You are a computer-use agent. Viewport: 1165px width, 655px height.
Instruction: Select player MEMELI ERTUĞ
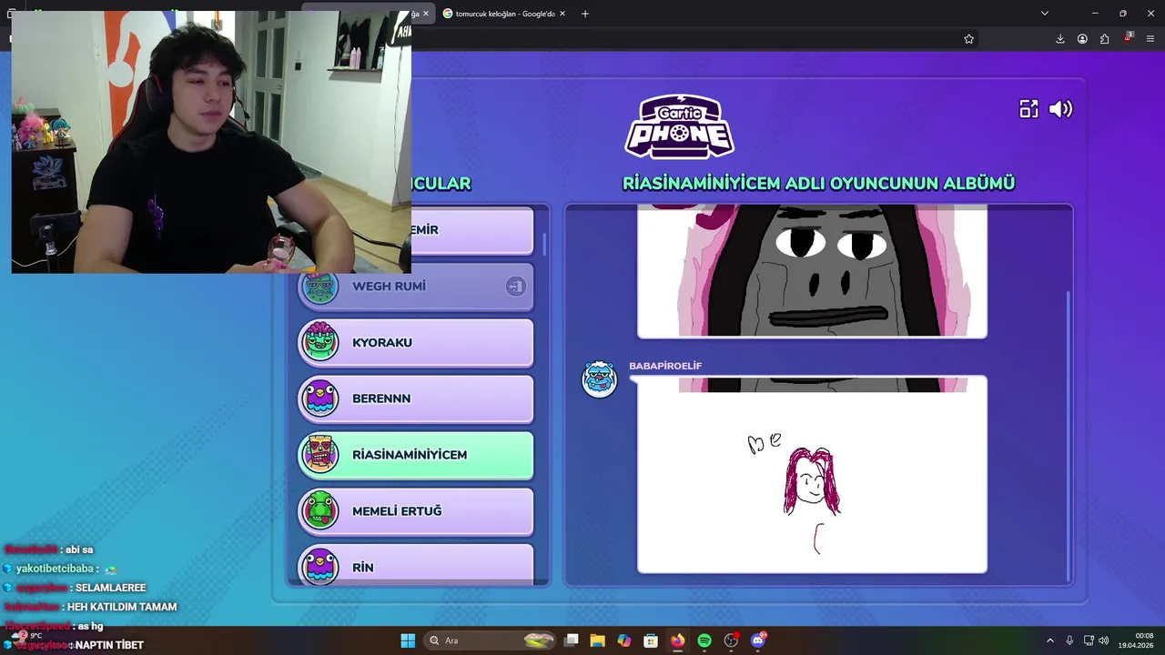pyautogui.click(x=416, y=511)
